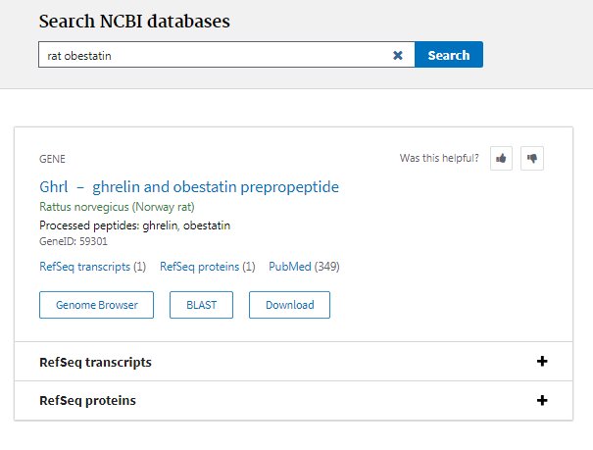This screenshot has width=593, height=450.
Task: Click Rattus norvegicus (Norway rat) text
Action: coord(117,208)
